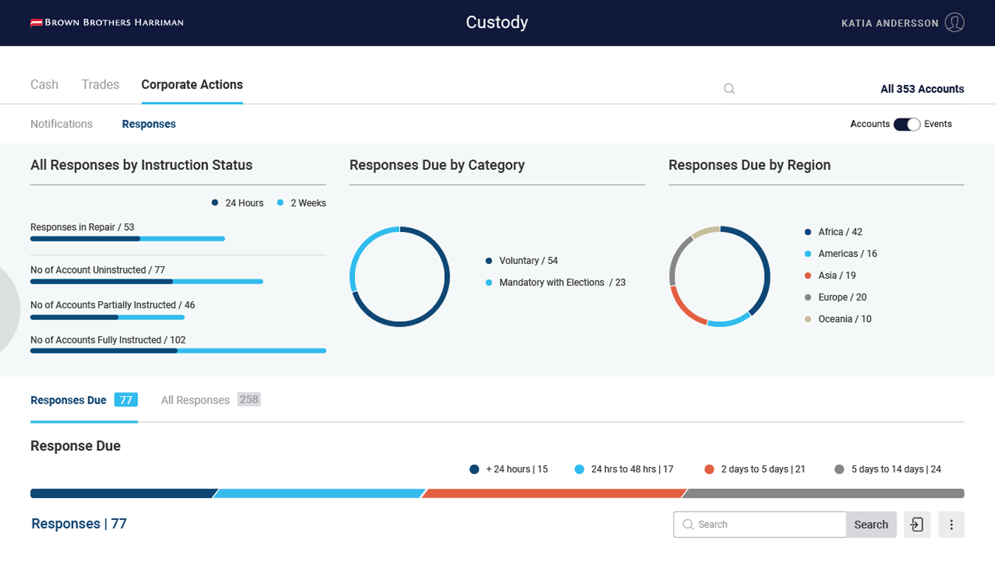Click the 2 days to 5 days | 21 legend
Image resolution: width=995 pixels, height=583 pixels.
click(x=755, y=469)
